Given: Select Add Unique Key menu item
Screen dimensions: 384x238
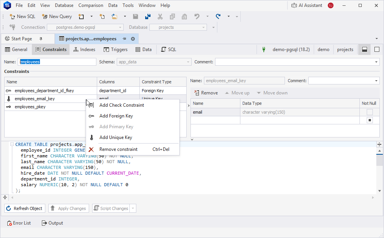Looking at the screenshot, I should (x=132, y=137).
